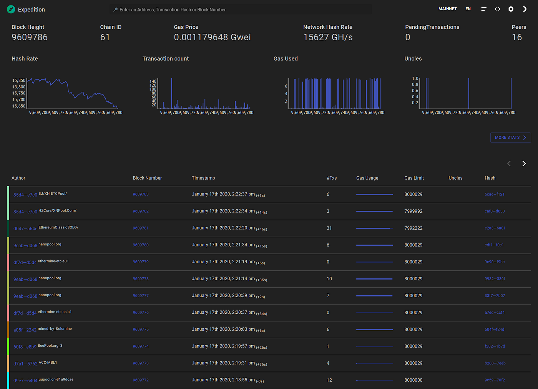Click the address search input field
The height and width of the screenshot is (389, 538).
click(x=241, y=10)
